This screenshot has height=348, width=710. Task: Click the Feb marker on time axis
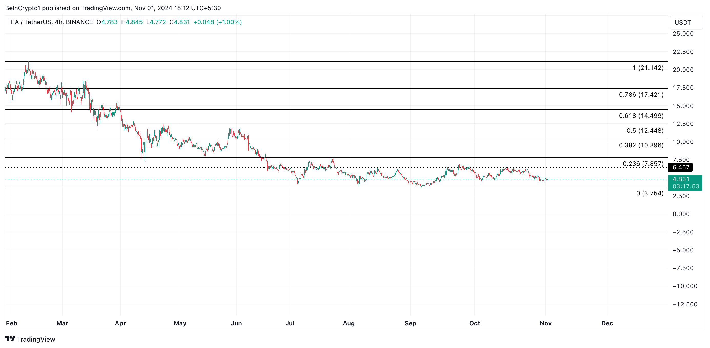tap(12, 323)
